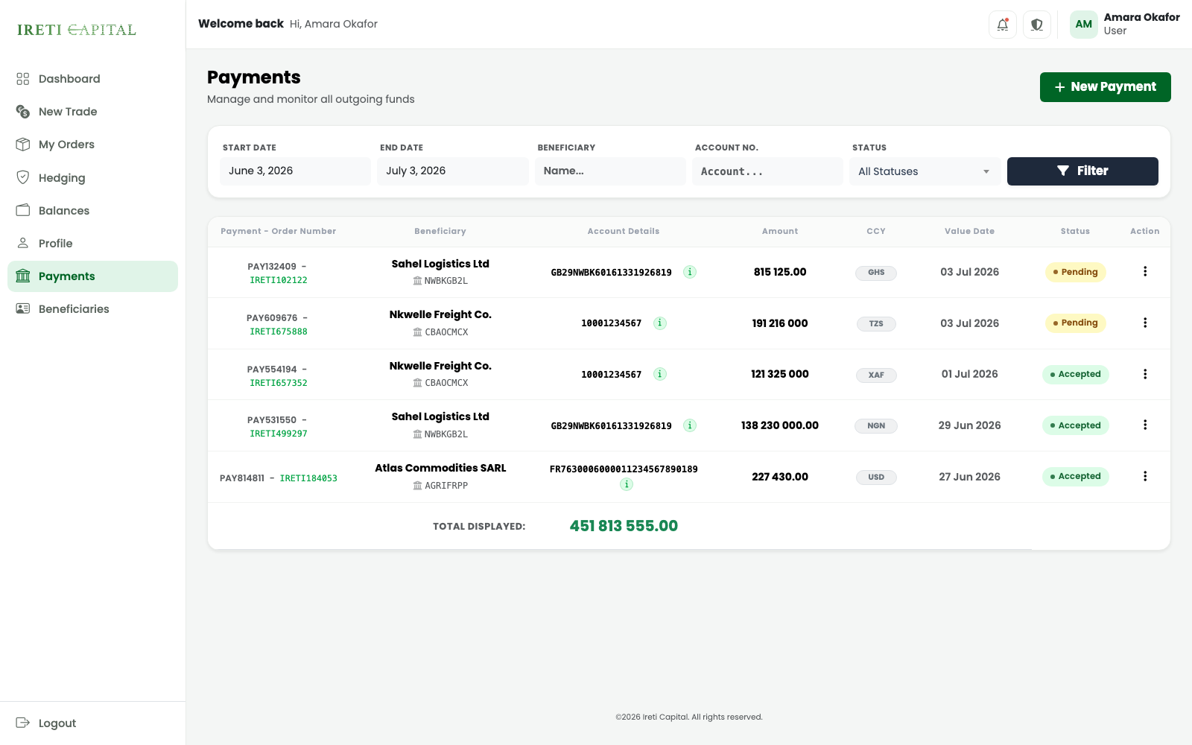Click the Value Date column header

pyautogui.click(x=969, y=232)
